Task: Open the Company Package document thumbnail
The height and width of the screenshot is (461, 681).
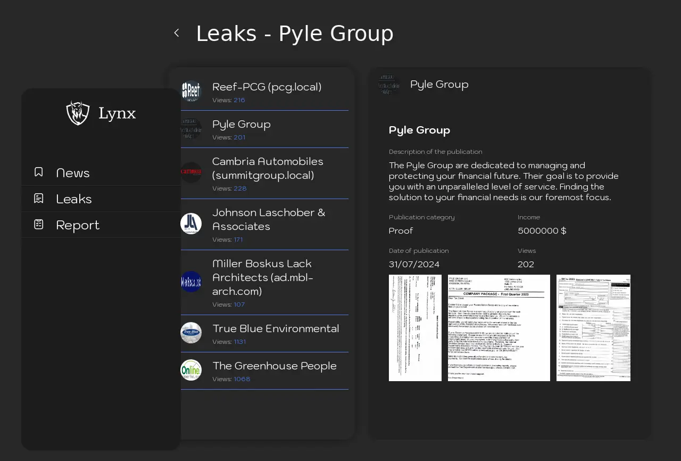Action: point(499,328)
